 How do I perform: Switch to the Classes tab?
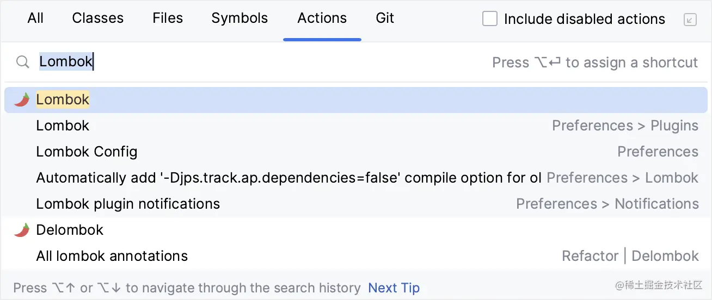[x=98, y=18]
